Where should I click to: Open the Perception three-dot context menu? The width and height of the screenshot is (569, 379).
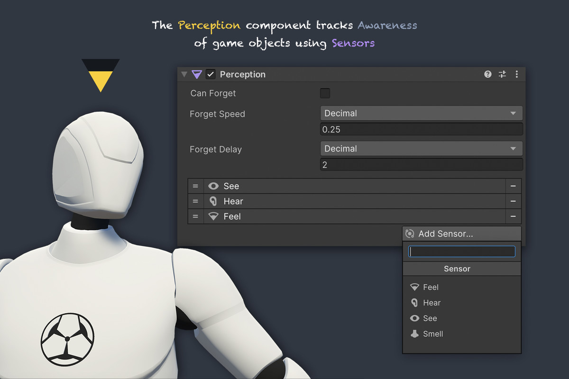click(516, 74)
